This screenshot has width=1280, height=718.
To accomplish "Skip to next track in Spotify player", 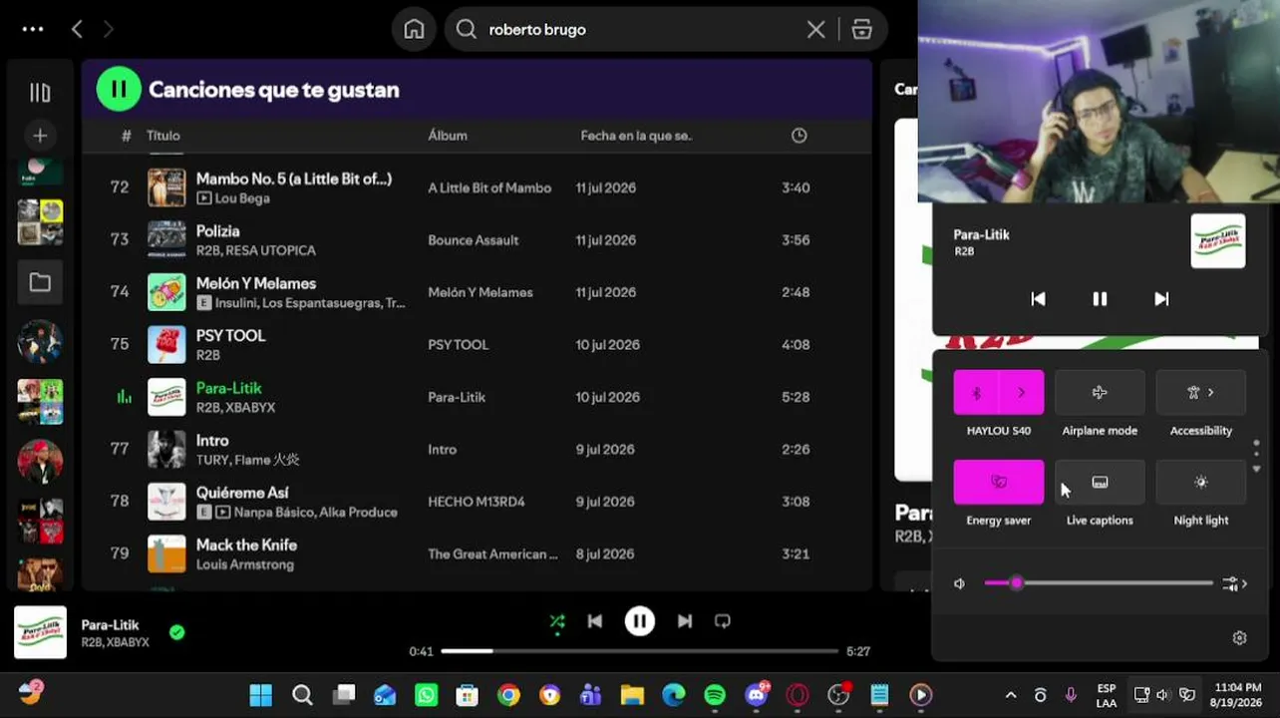I will click(685, 621).
